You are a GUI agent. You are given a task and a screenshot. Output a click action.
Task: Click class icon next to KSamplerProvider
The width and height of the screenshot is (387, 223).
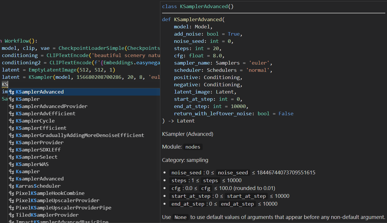(12, 143)
